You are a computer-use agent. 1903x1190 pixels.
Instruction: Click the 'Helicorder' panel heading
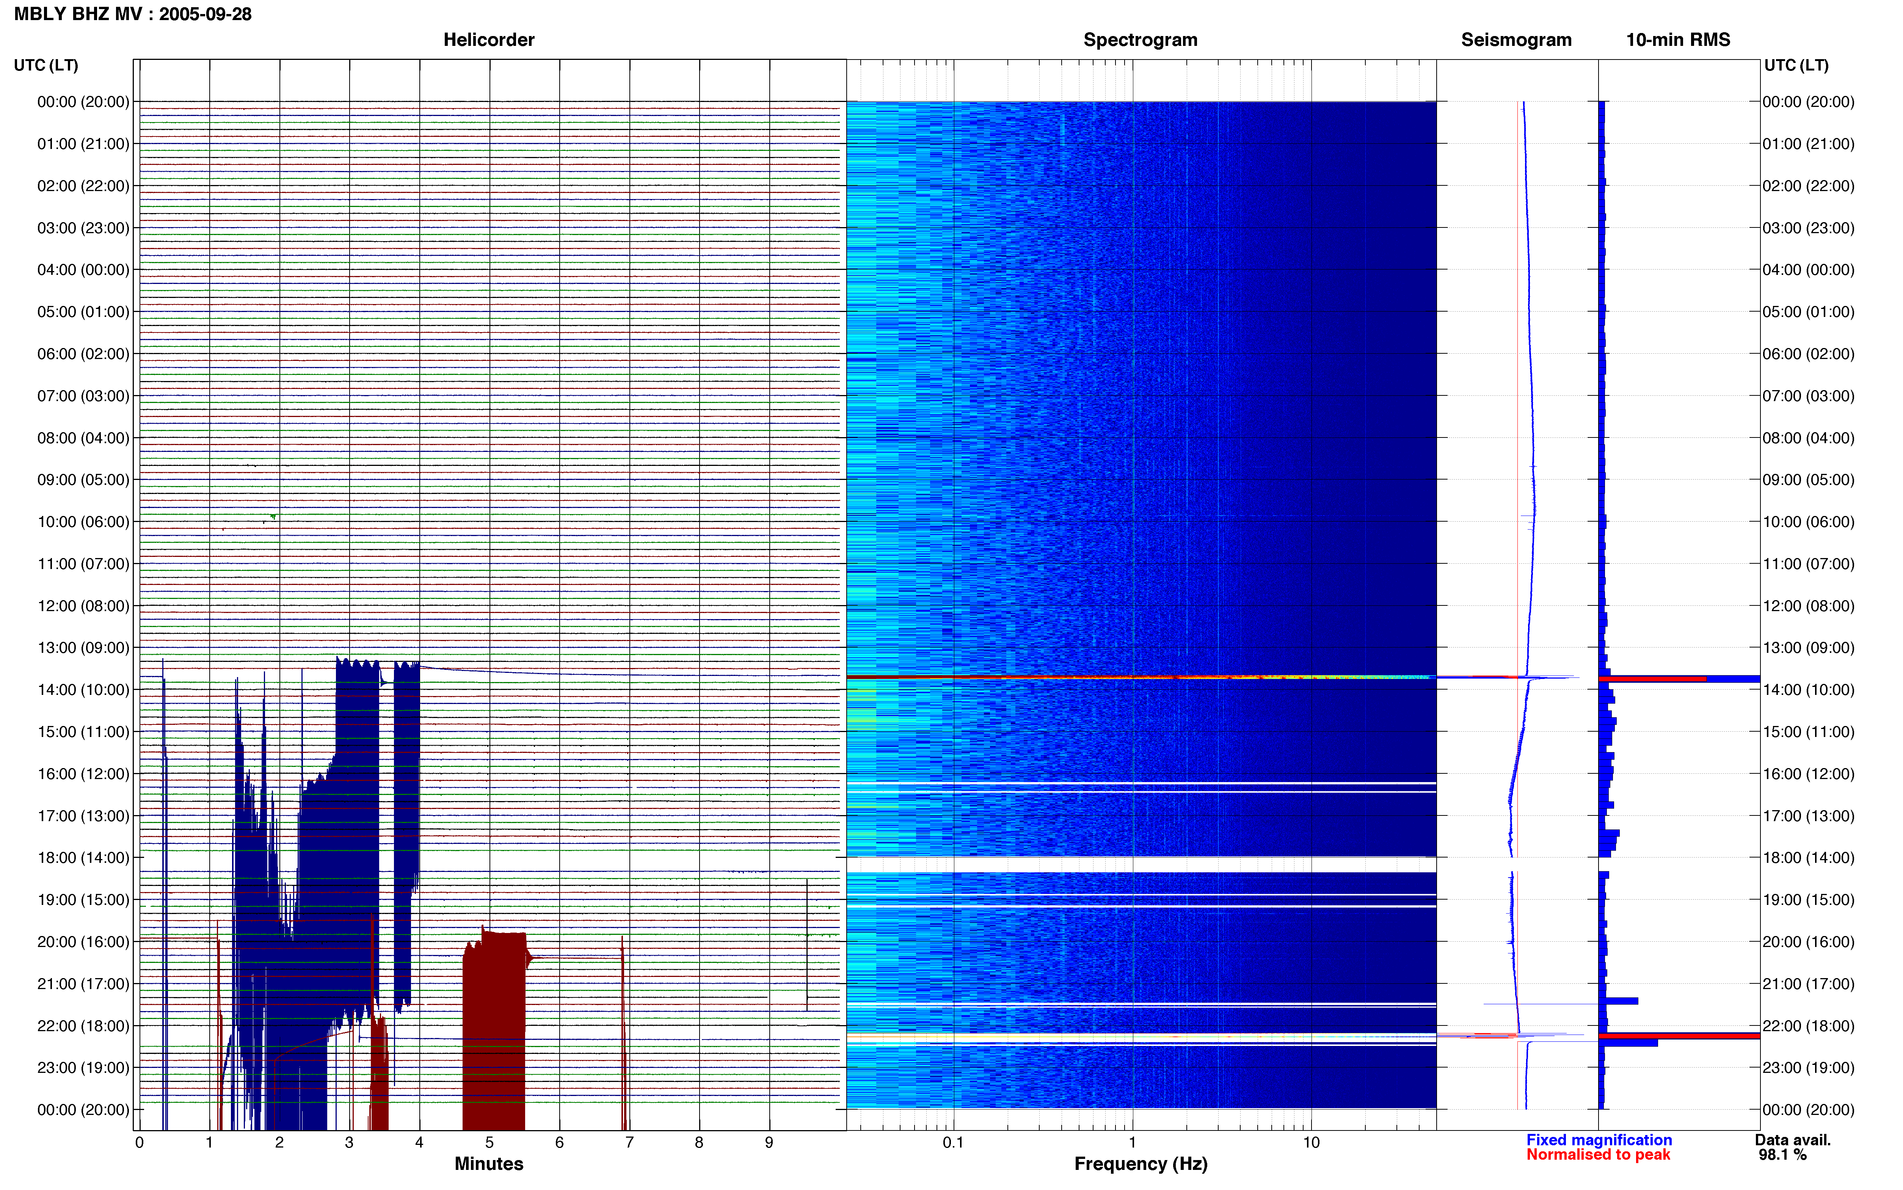pyautogui.click(x=489, y=39)
